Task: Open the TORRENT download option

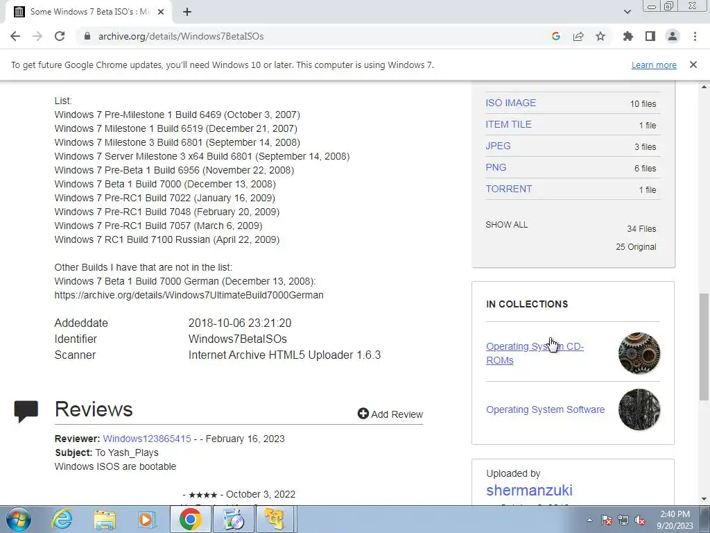Action: coord(508,189)
